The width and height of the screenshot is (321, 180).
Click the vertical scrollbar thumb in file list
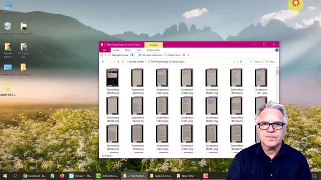point(277,72)
